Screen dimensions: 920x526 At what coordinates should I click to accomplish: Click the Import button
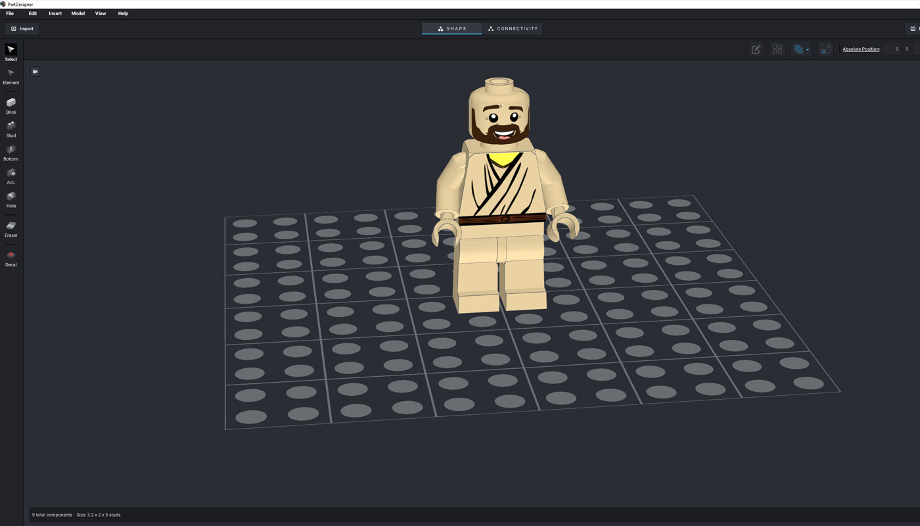pos(22,29)
